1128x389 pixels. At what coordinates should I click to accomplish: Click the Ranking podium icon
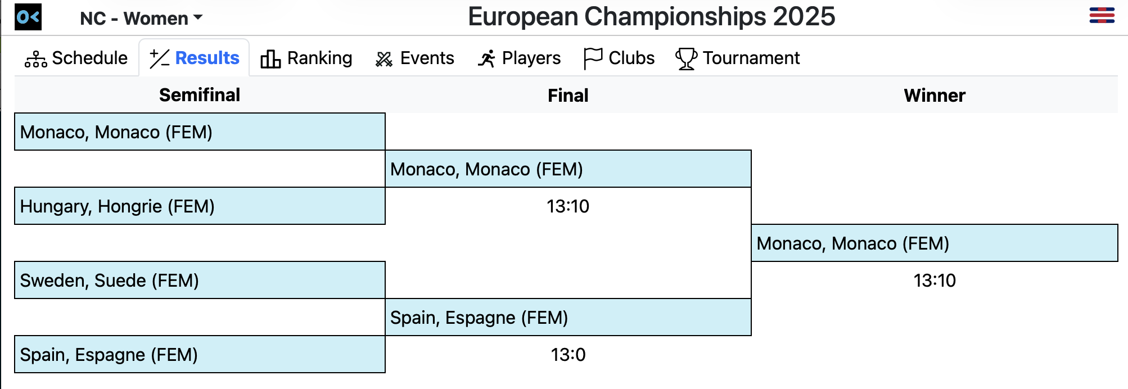[270, 58]
